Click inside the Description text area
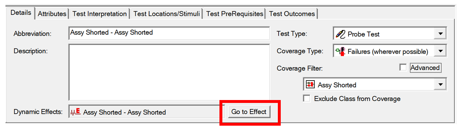 tap(169, 72)
